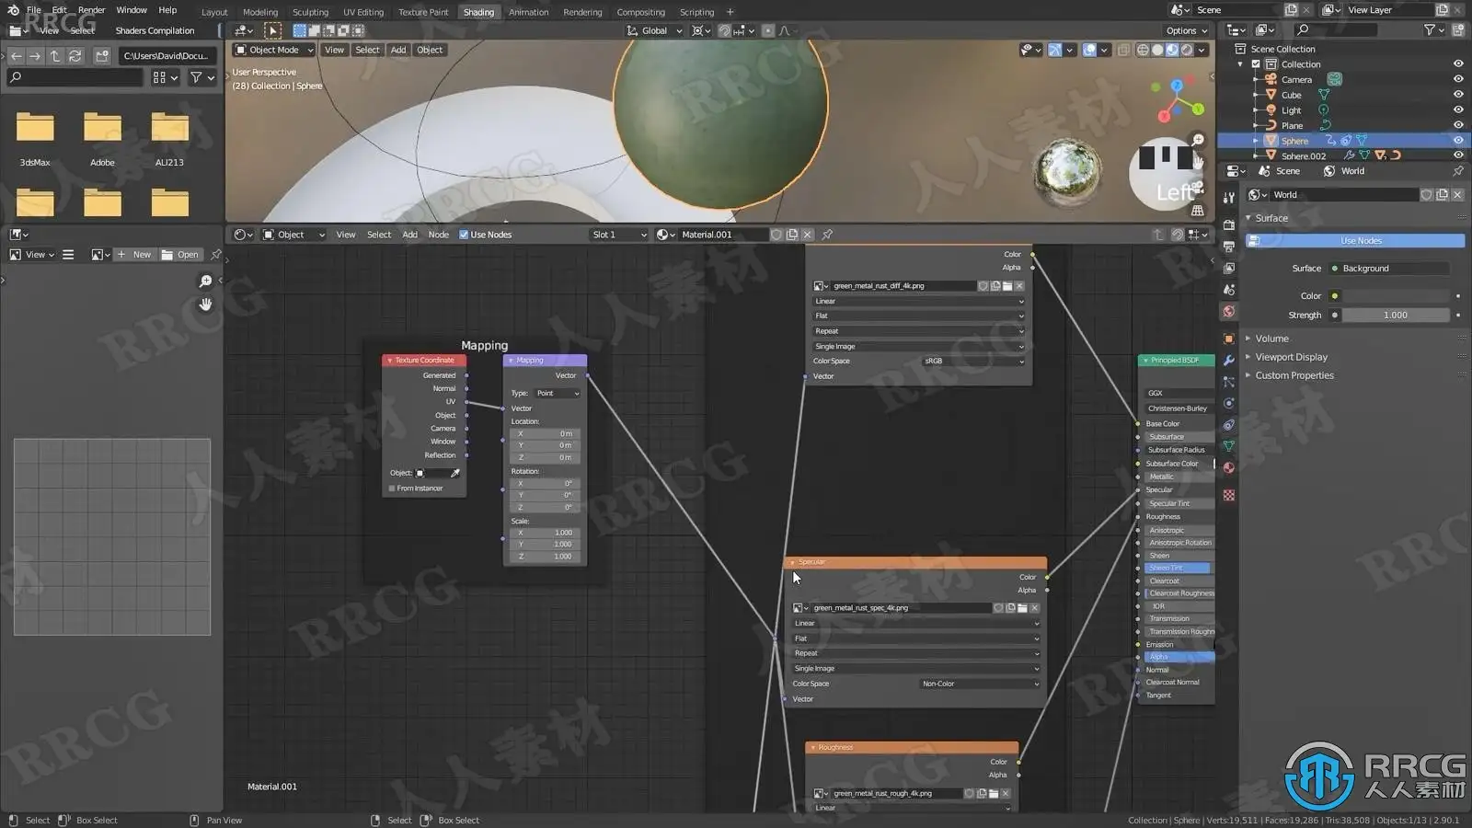Switch viewport to solid shading
1472x828 pixels.
[x=1157, y=50]
